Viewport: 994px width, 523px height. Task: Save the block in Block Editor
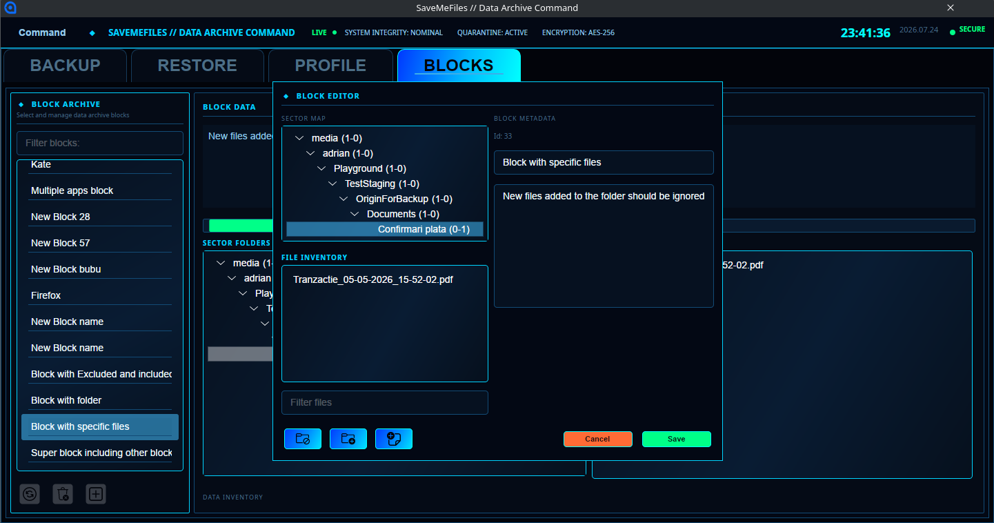(x=676, y=439)
